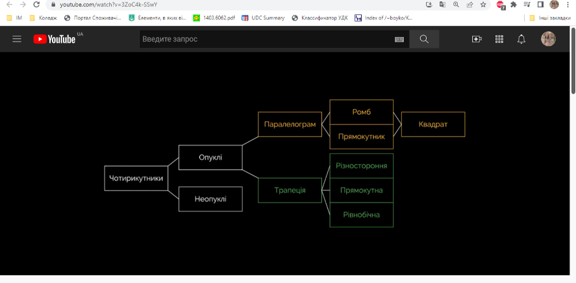
Task: Open the on-screen keyboard in search box
Action: coord(399,40)
